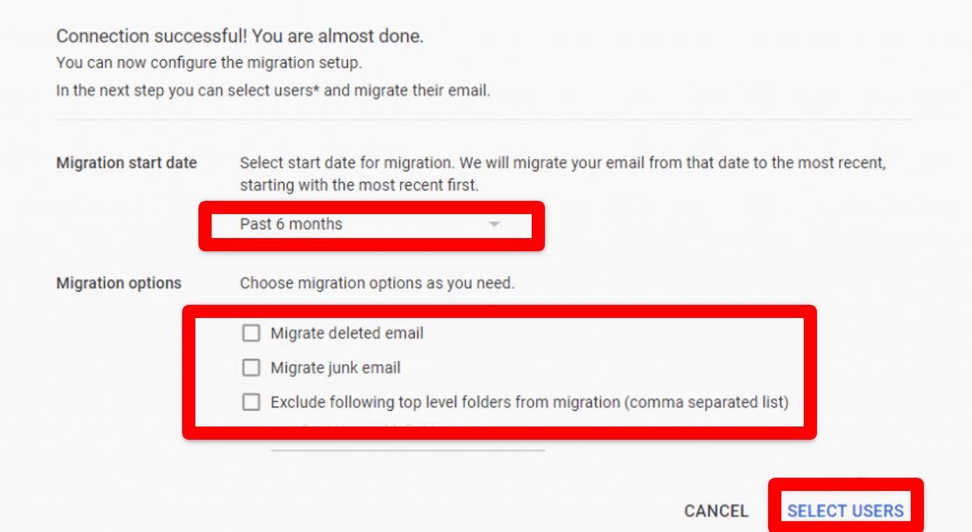The width and height of the screenshot is (972, 532).
Task: Click the 'Migration start date' label
Action: click(126, 163)
